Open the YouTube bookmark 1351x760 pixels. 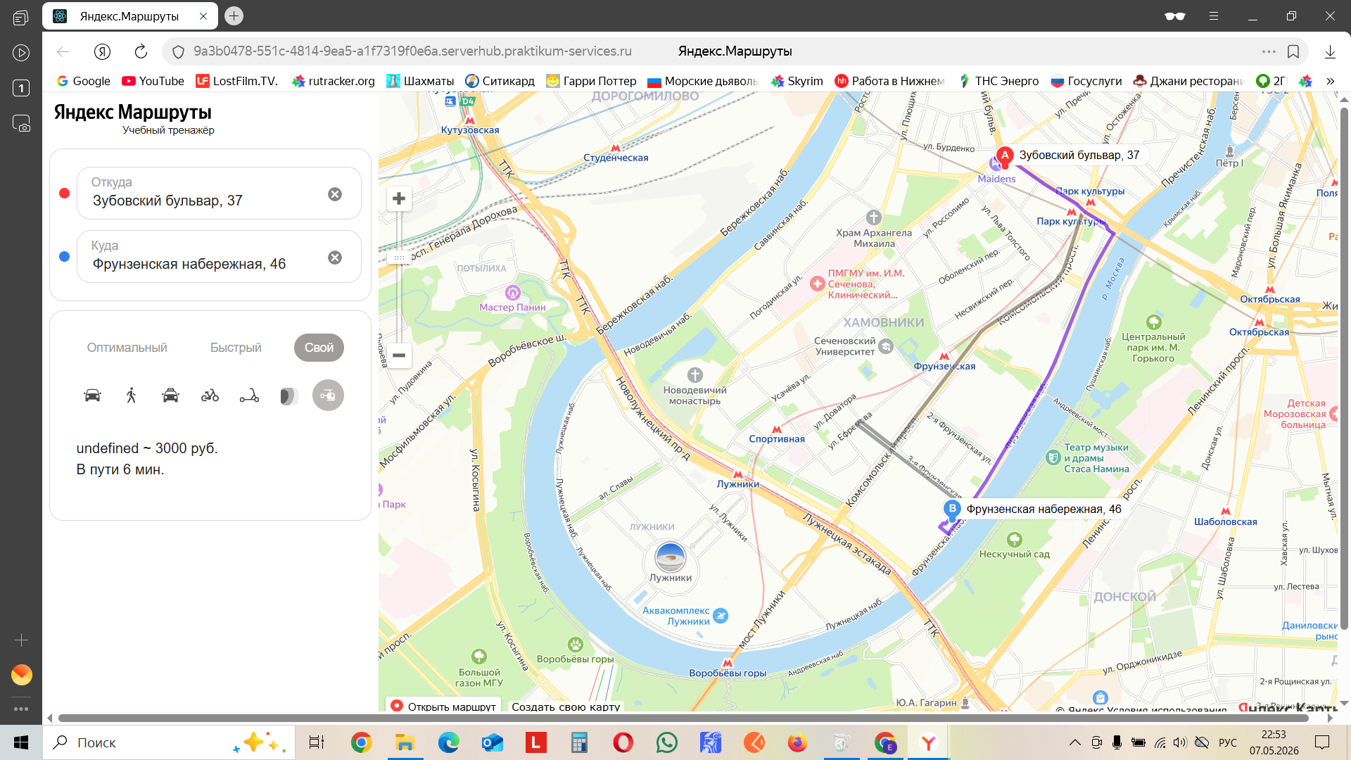click(153, 81)
